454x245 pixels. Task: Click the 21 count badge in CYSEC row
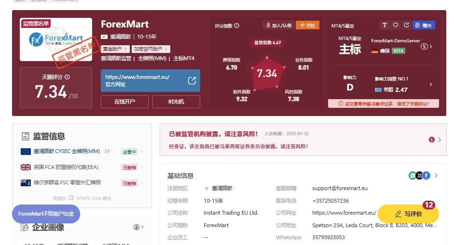(107, 151)
